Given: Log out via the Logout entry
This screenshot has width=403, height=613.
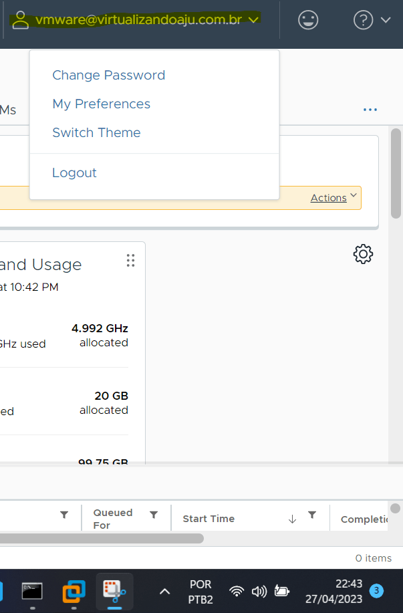Looking at the screenshot, I should [74, 173].
